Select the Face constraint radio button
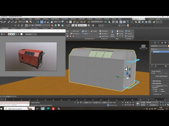Viewport: 169px width, 126px height. [x=153, y=91]
